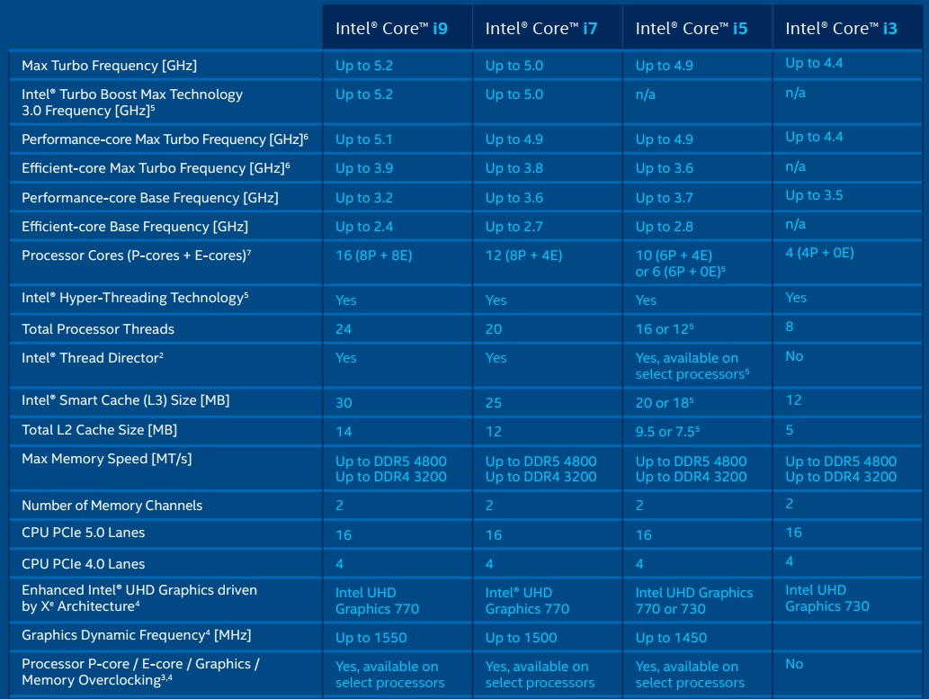Click Efficient-core Base Frequency row label
This screenshot has width=929, height=699.
pos(135,227)
